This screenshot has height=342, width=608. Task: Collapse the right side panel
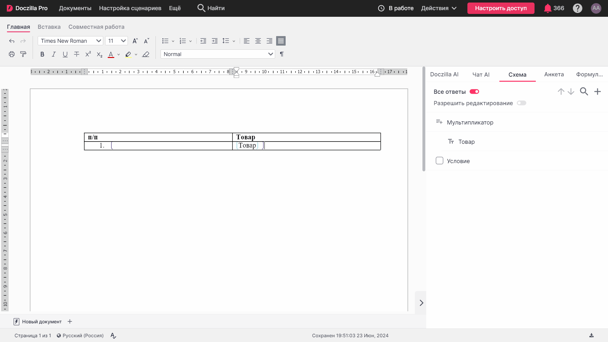(421, 303)
